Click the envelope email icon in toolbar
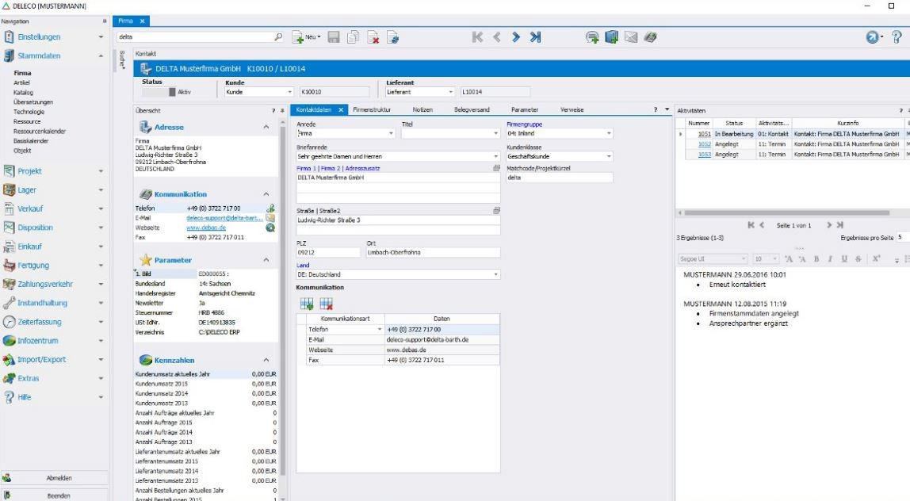Screen dimensions: 910x501 point(631,37)
